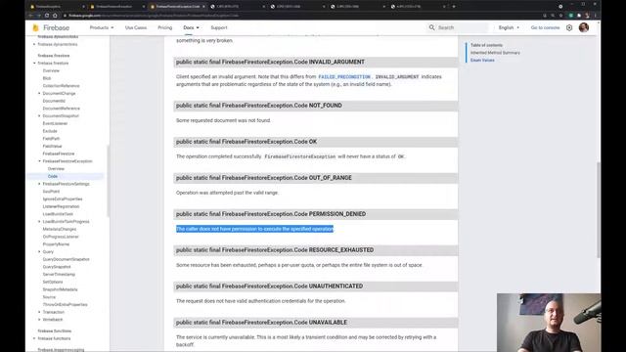This screenshot has height=352, width=626.
Task: Open SetOptions in the sidebar
Action: pos(53,282)
